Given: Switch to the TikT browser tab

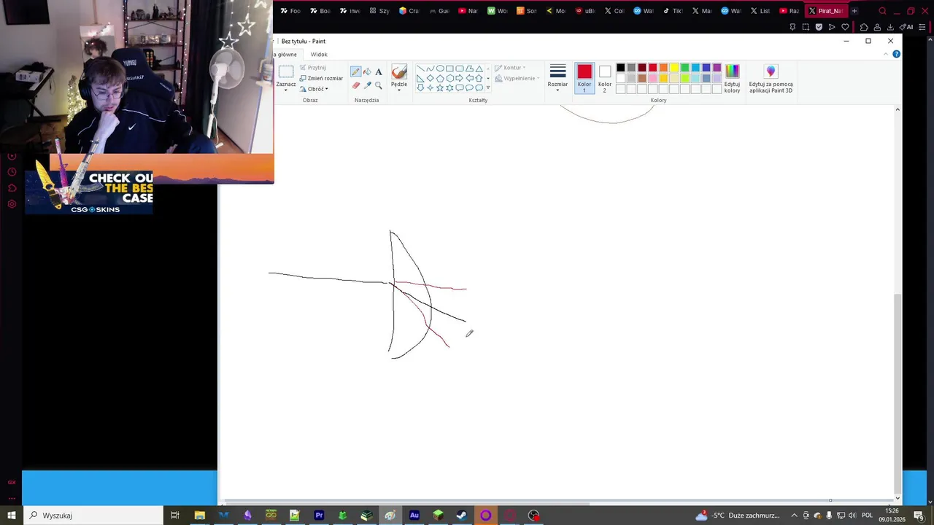Looking at the screenshot, I should click(672, 11).
